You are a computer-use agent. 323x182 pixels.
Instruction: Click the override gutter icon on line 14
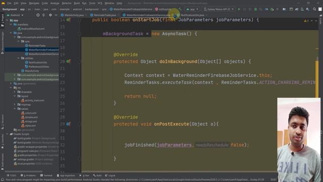click(68, 20)
